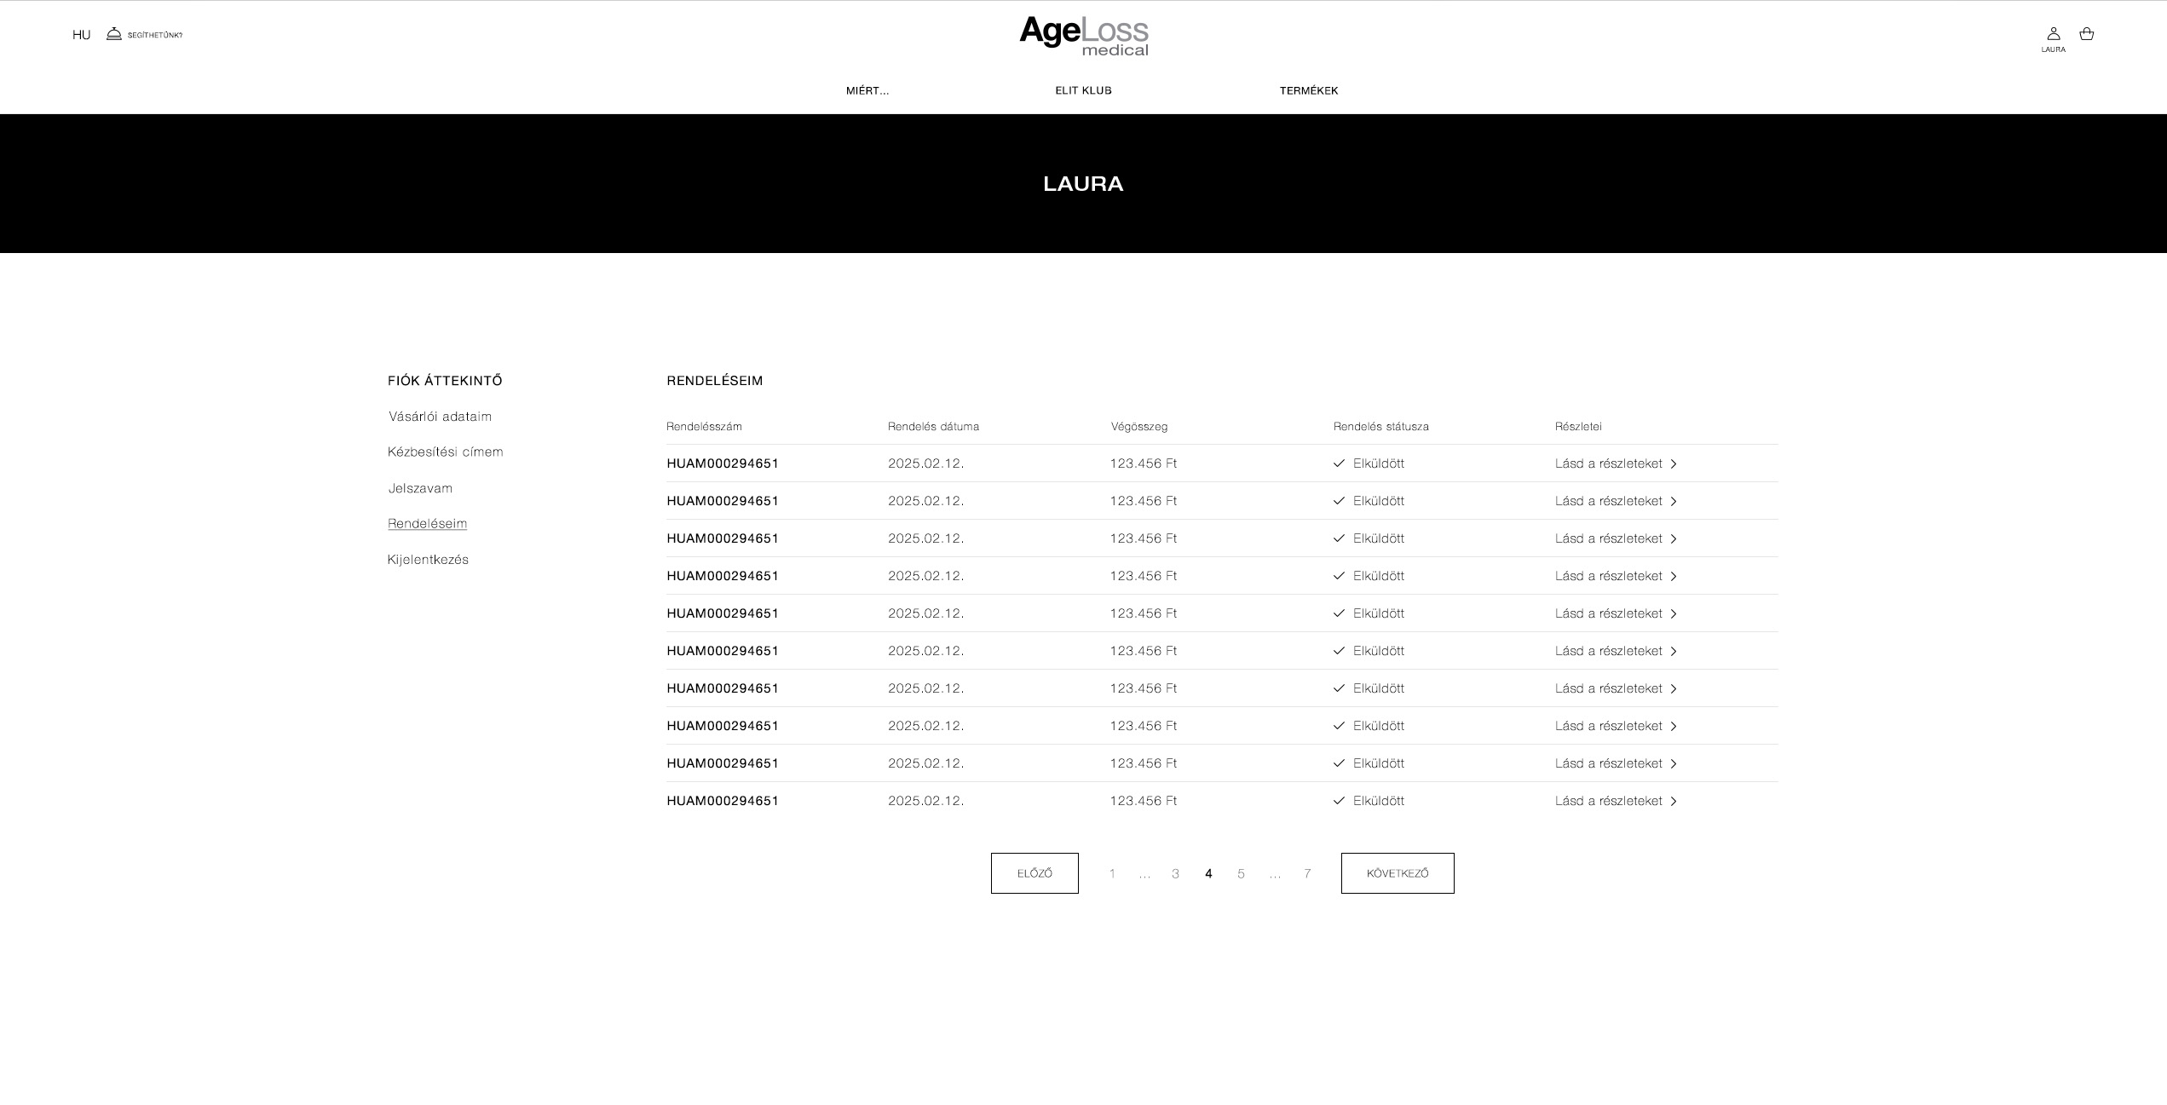Open the HU language selector
The height and width of the screenshot is (1105, 2167).
[x=81, y=35]
